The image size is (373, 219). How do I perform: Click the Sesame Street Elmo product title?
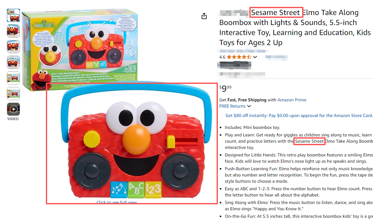click(x=295, y=28)
